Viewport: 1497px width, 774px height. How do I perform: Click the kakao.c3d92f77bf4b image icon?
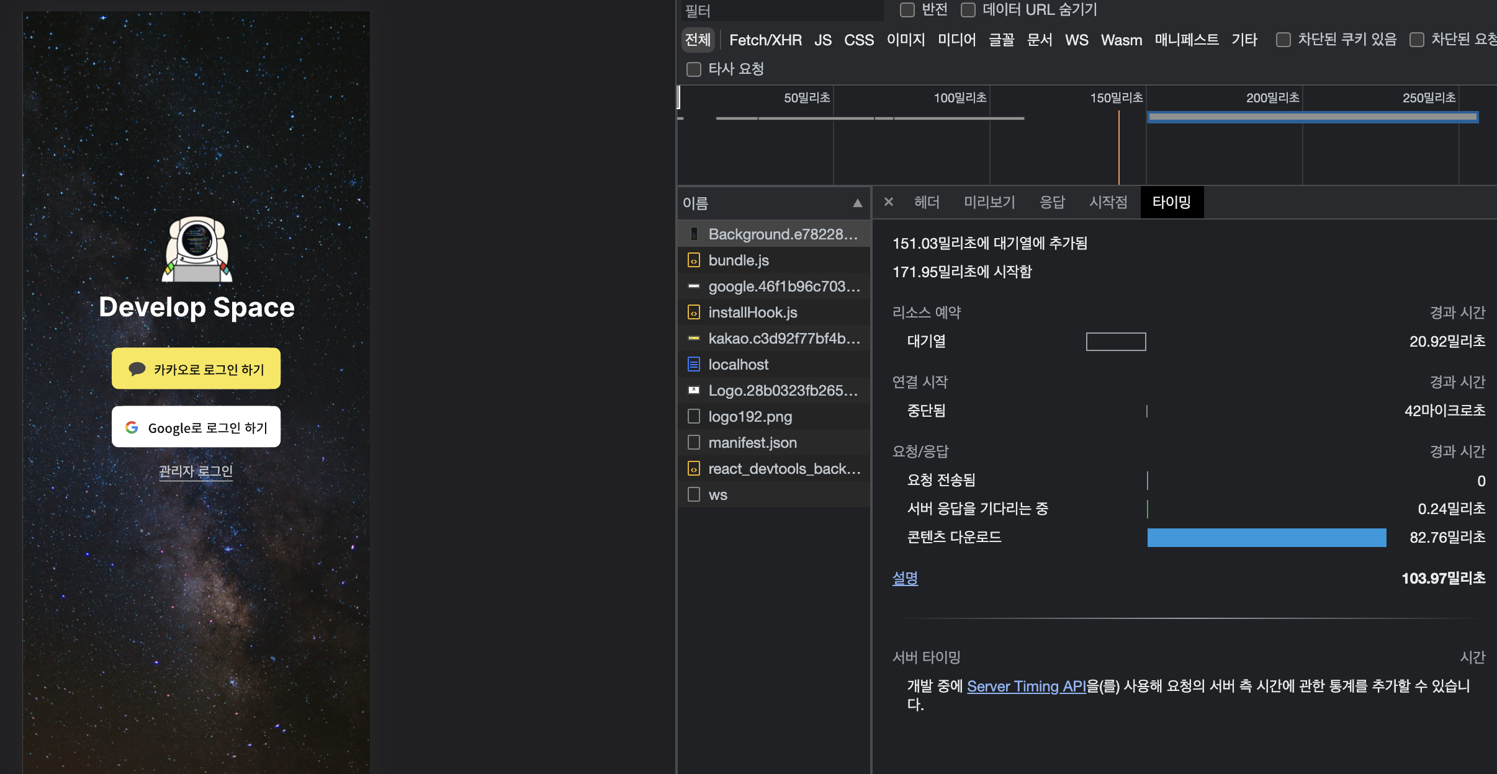coord(694,339)
